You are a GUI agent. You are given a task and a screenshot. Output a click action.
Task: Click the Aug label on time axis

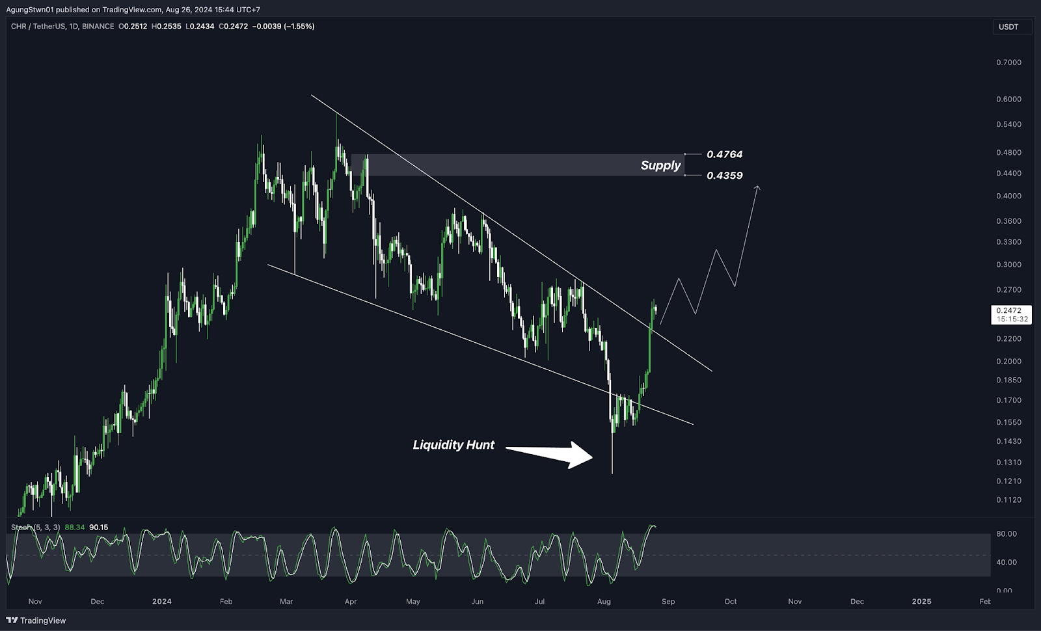pos(604,602)
